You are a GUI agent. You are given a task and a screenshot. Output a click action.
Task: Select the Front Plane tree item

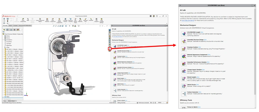point(9,42)
